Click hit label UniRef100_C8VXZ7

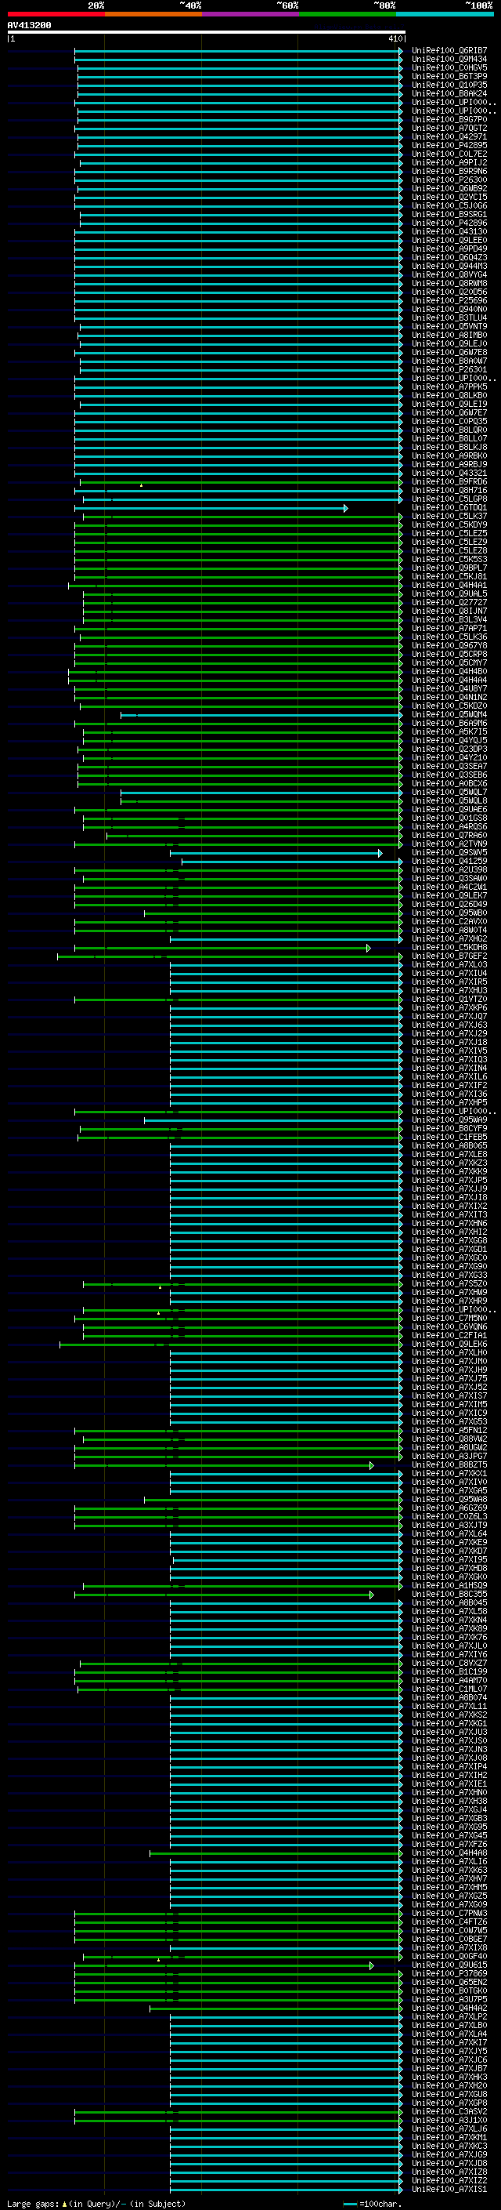click(449, 1664)
